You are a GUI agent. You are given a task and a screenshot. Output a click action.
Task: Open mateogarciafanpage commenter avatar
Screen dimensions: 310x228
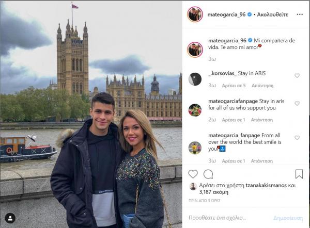tap(195, 109)
